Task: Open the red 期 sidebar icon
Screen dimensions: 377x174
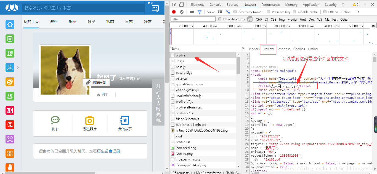Action: [10, 110]
